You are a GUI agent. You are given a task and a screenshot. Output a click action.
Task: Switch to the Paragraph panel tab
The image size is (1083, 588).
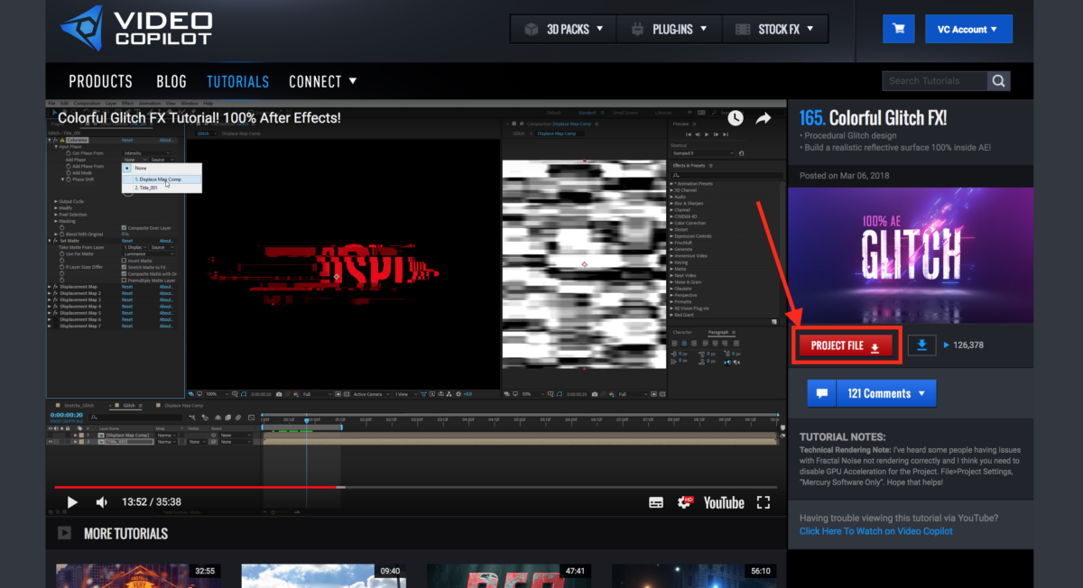(717, 332)
